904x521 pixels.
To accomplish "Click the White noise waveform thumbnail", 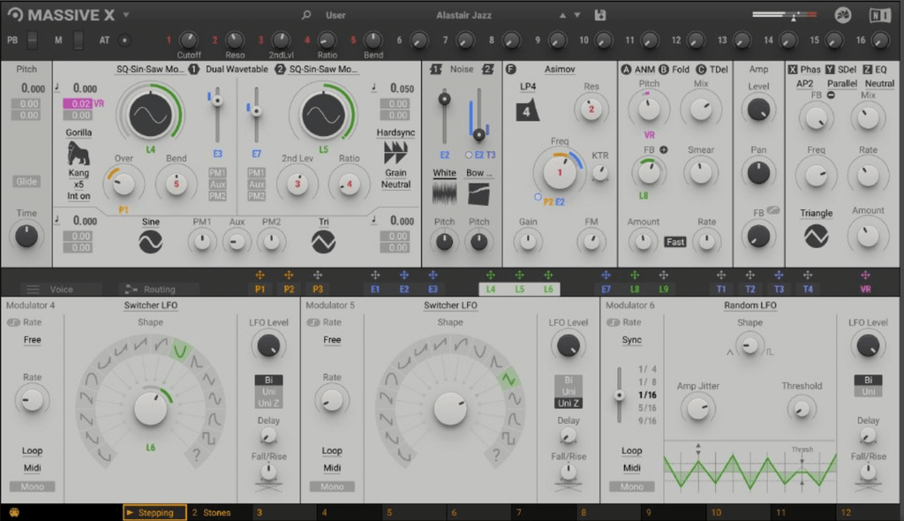I will 445,193.
